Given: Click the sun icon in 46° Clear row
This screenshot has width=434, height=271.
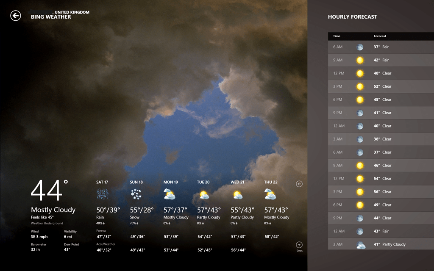Looking at the screenshot, I should (x=360, y=166).
